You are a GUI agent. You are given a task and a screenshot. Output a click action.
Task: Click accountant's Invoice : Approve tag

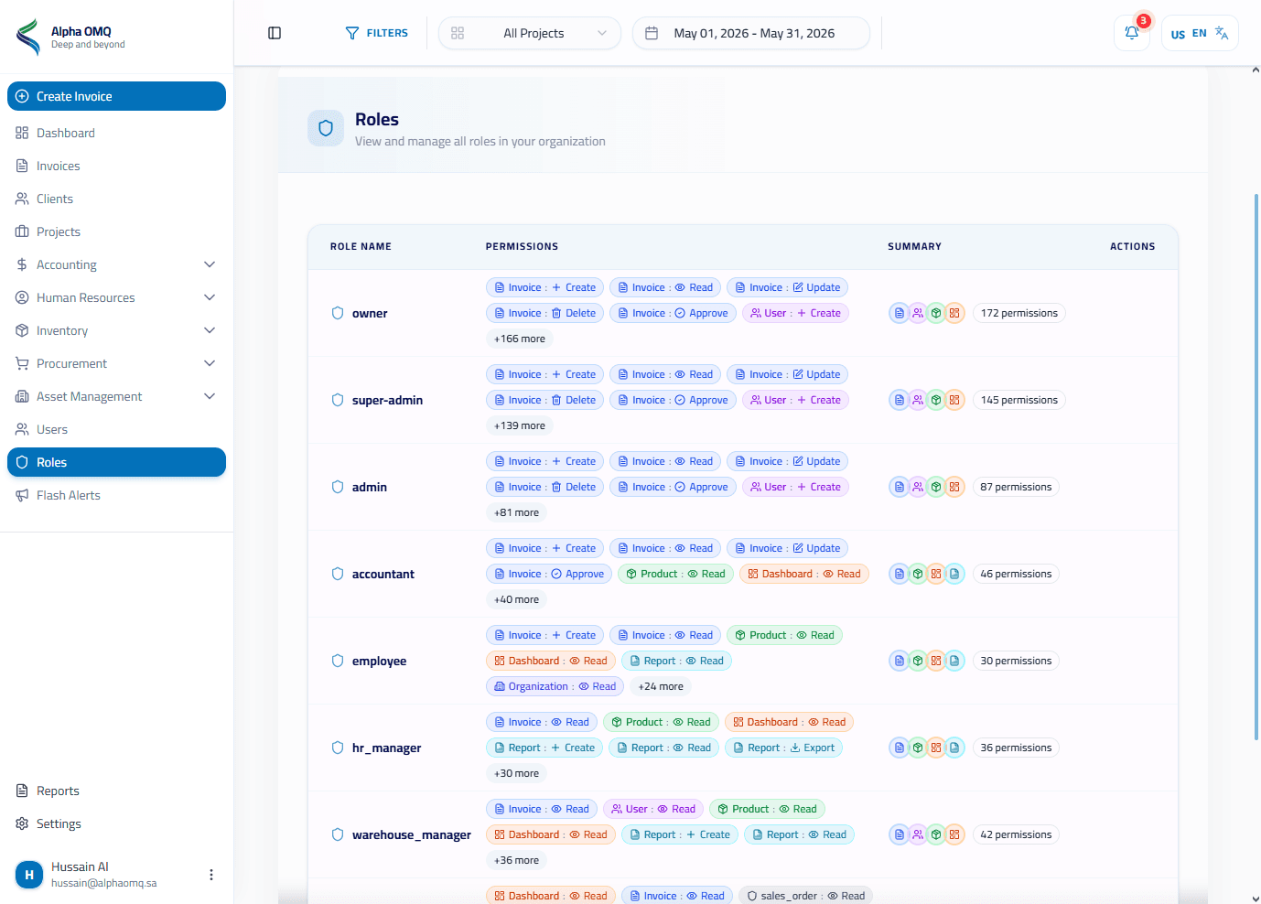(x=549, y=574)
